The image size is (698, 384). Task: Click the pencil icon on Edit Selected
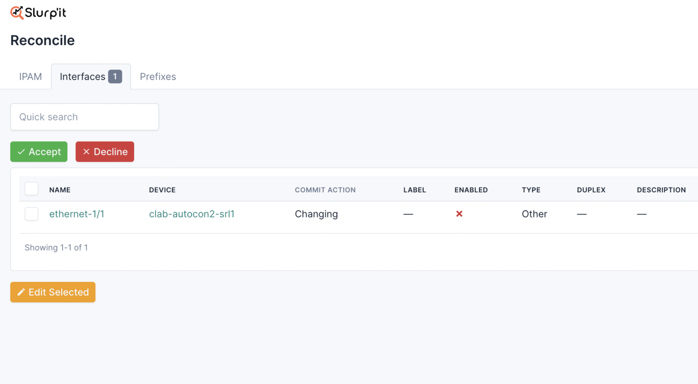tap(21, 292)
